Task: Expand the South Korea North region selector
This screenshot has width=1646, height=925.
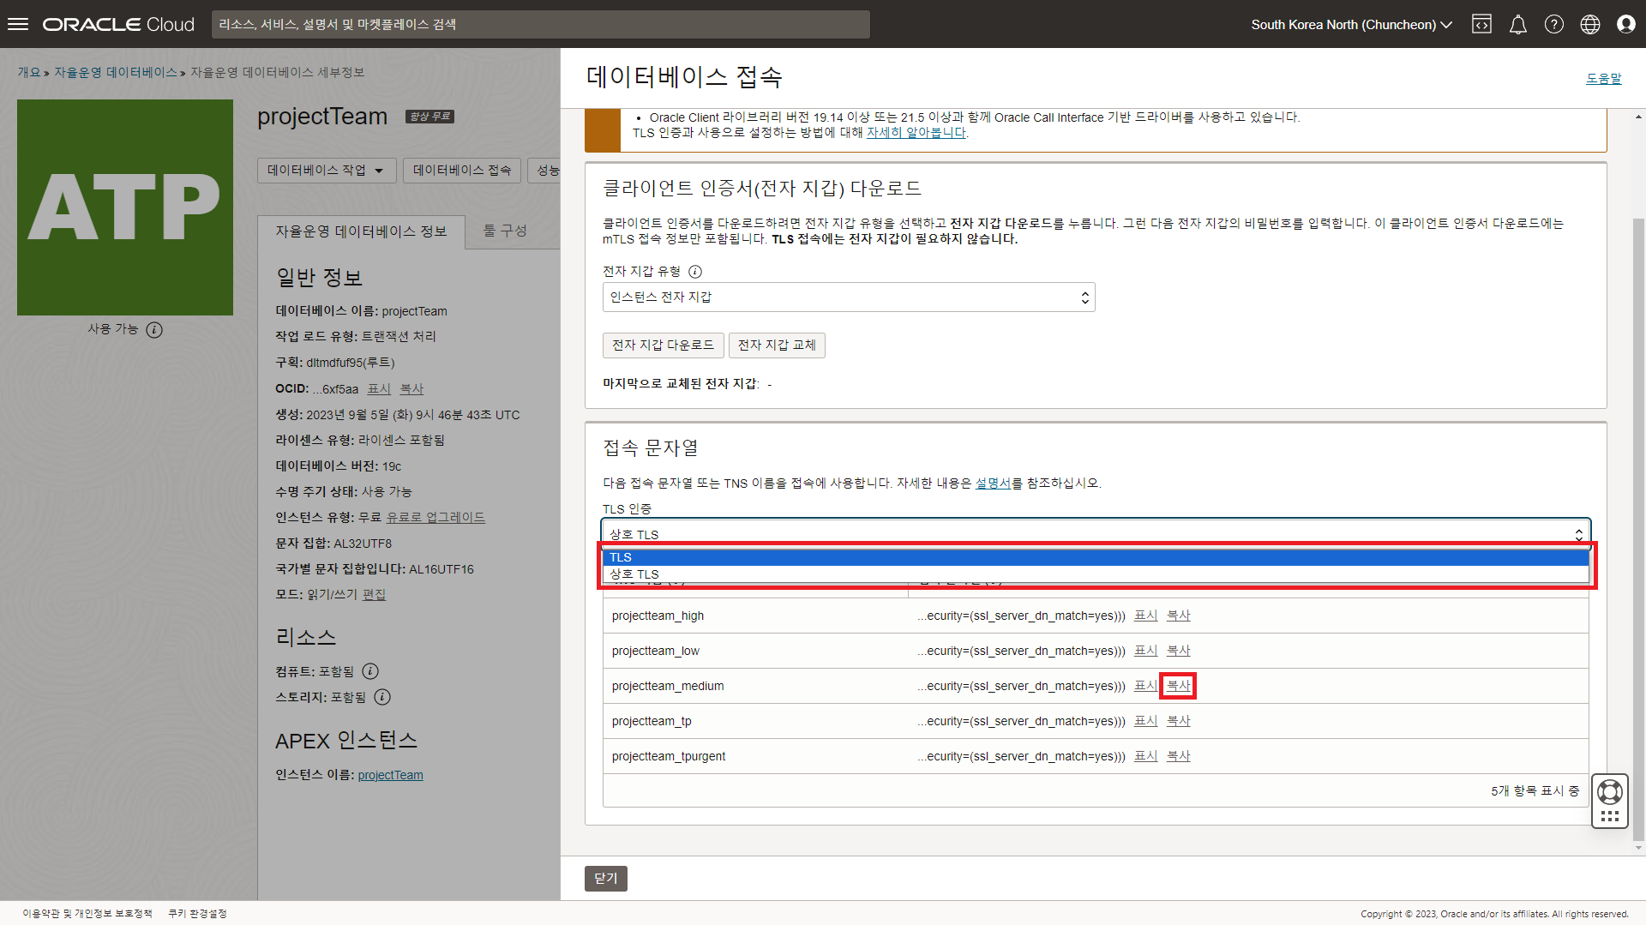Action: [1352, 24]
